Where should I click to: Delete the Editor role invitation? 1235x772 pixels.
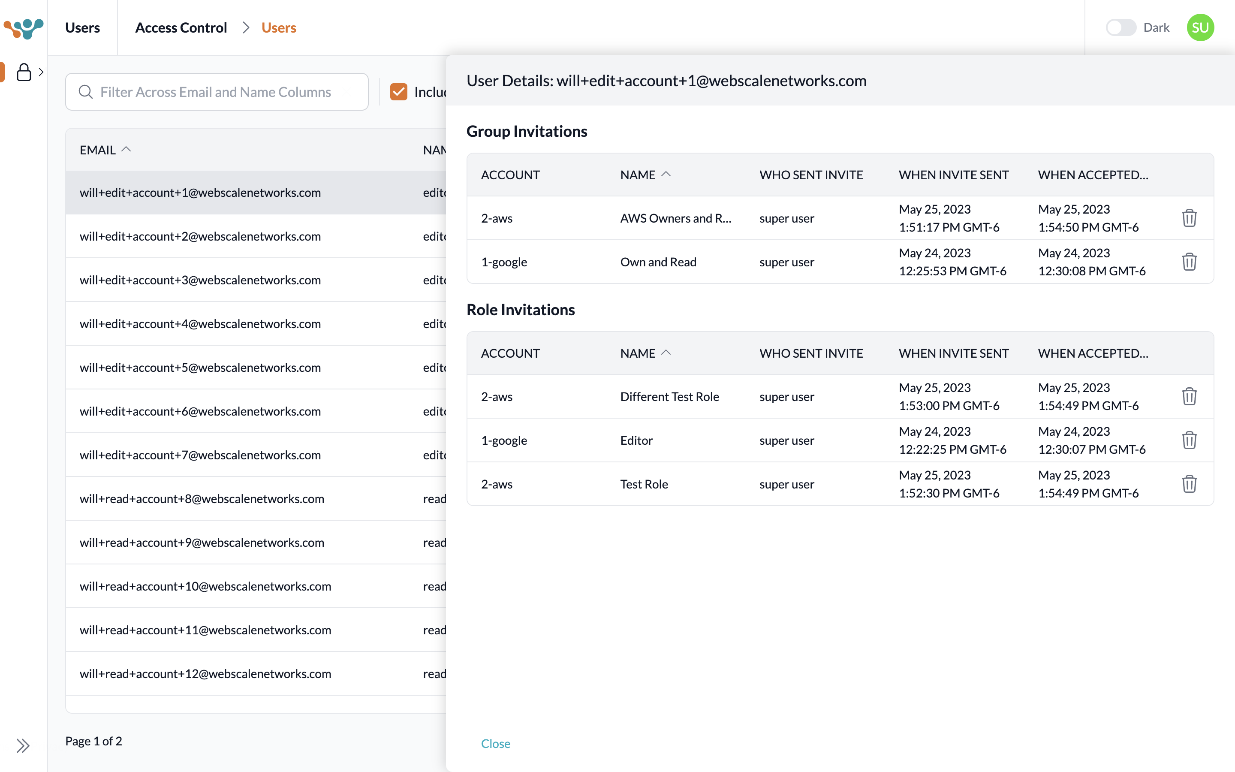pos(1189,440)
